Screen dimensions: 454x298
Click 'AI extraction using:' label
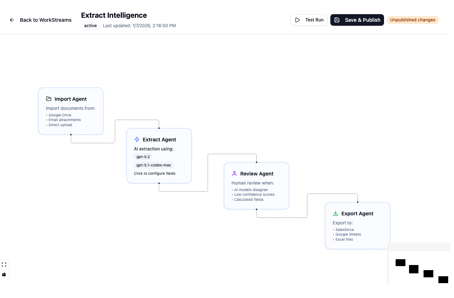coord(154,149)
